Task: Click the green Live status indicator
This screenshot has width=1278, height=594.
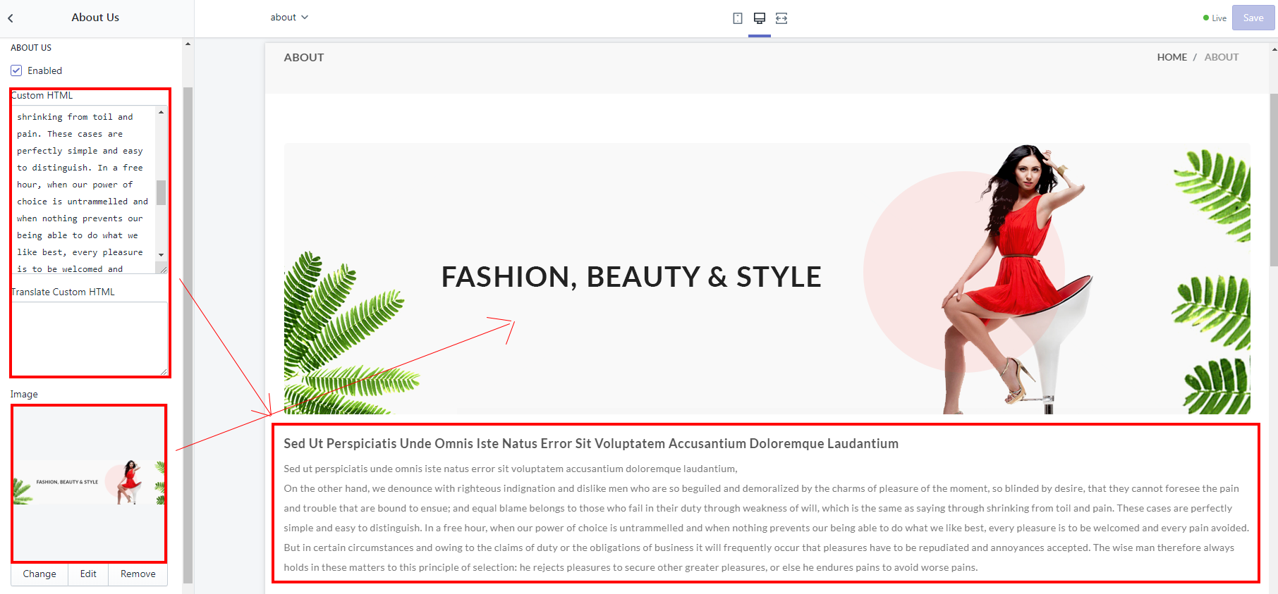Action: [1215, 18]
